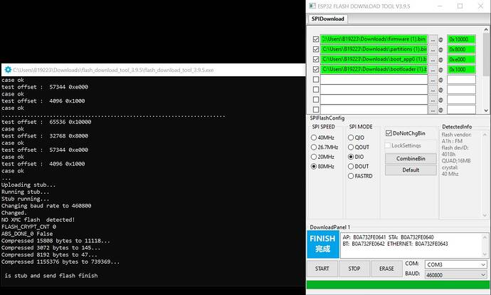Screen dimensions: 491x295
Task: Click the green download progress bar
Action: tap(397, 284)
